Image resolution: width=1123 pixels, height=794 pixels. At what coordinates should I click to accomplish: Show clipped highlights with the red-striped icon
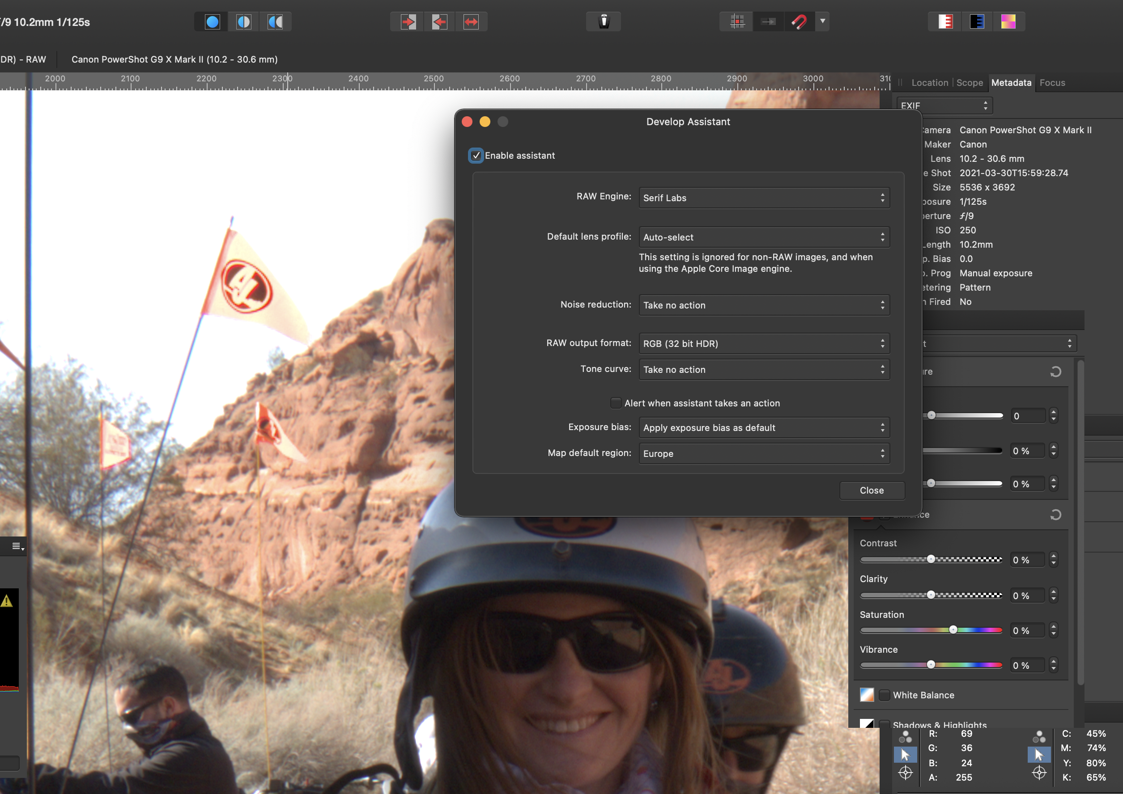coord(945,22)
